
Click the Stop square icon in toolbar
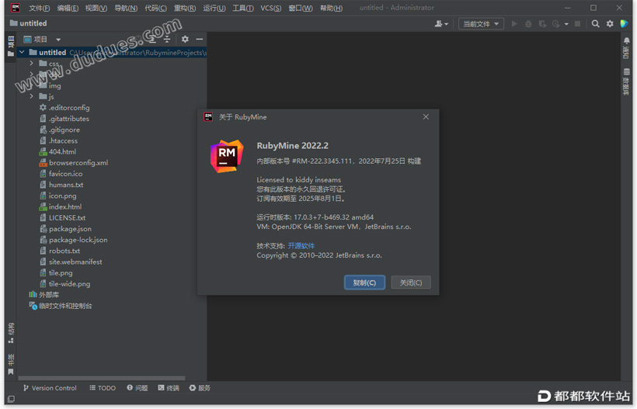coord(577,24)
